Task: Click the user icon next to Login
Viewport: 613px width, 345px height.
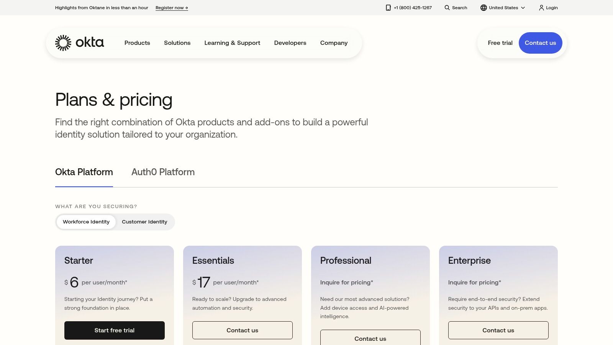Action: [x=541, y=8]
